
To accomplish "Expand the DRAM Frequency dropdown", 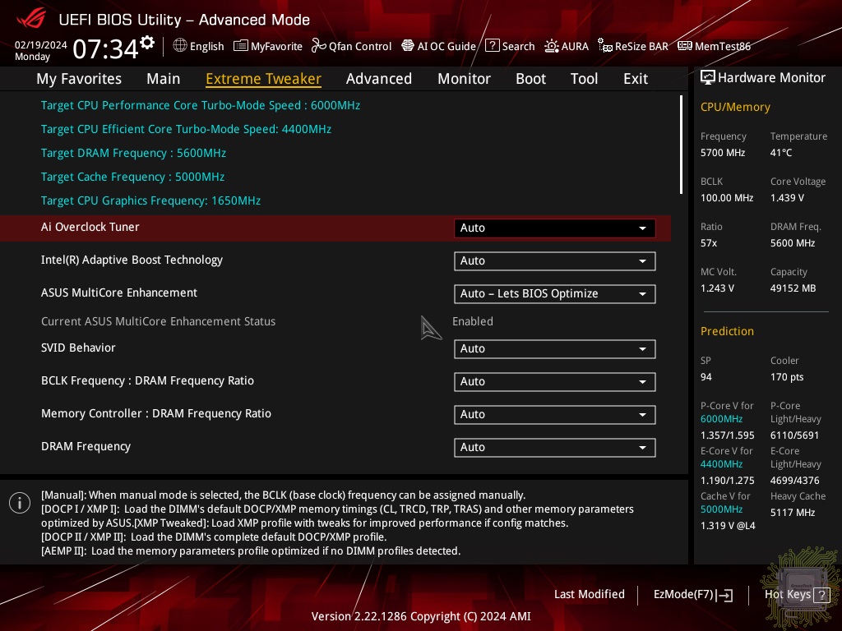I will point(554,448).
